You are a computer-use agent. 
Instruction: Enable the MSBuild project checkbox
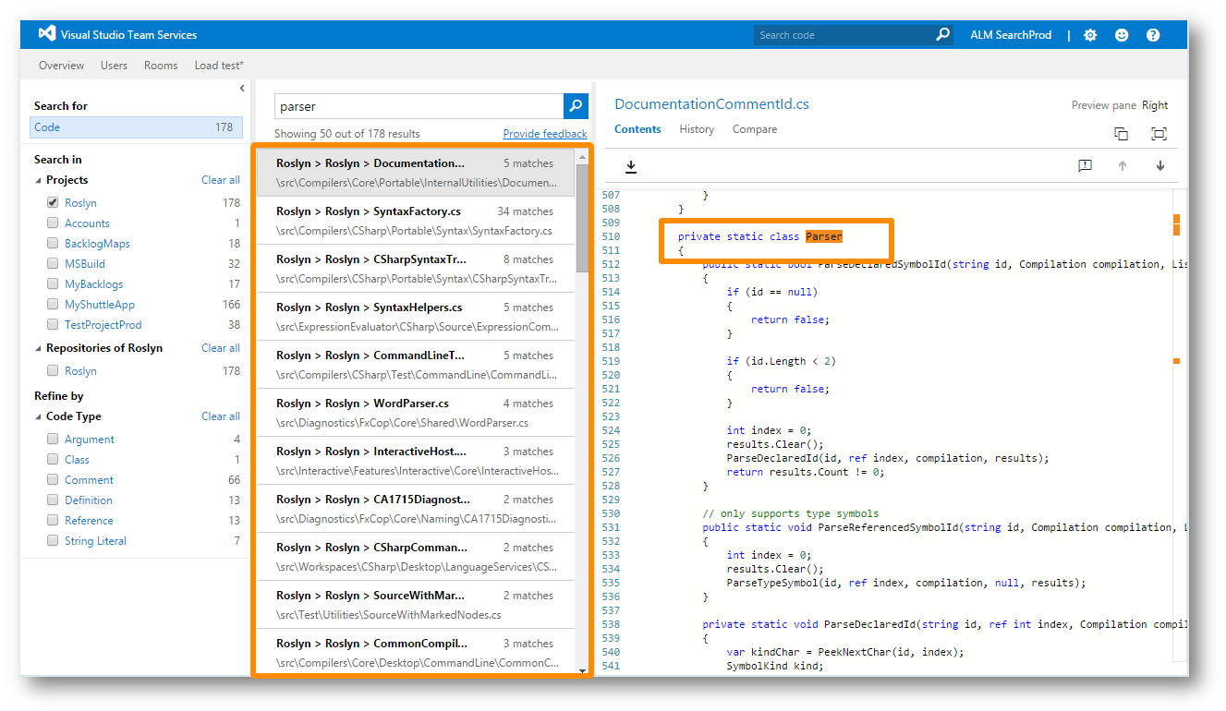point(53,264)
